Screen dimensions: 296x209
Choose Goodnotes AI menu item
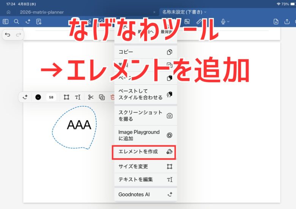[146, 195]
